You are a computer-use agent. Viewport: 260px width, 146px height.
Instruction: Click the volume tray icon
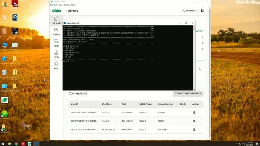[x=243, y=144]
